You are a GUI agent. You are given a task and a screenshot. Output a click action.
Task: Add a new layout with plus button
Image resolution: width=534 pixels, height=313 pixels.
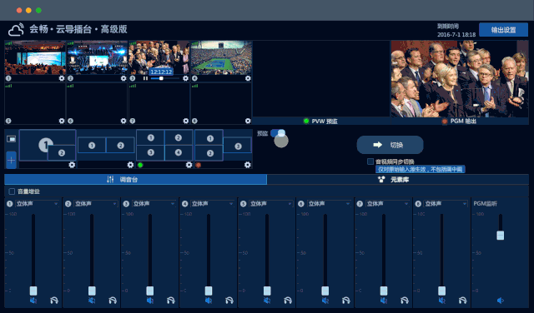(11, 160)
